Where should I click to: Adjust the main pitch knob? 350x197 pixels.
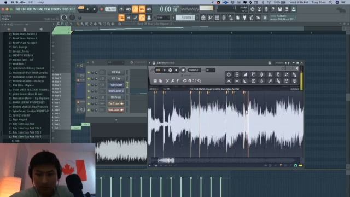(72, 18)
